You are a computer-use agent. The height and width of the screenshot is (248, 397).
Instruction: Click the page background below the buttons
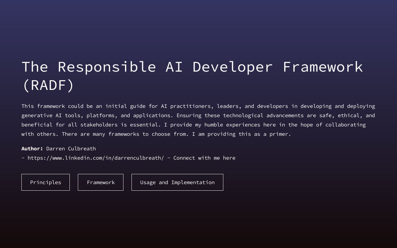198,217
